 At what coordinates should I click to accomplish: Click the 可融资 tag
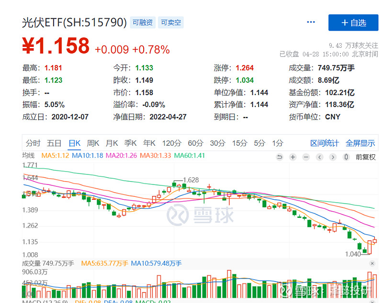tap(143, 22)
